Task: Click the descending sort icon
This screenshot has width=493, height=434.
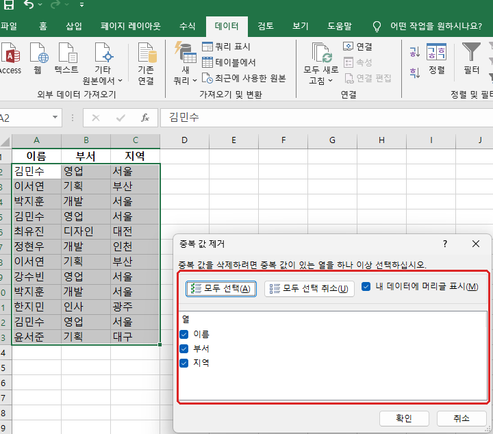Action: 415,73
